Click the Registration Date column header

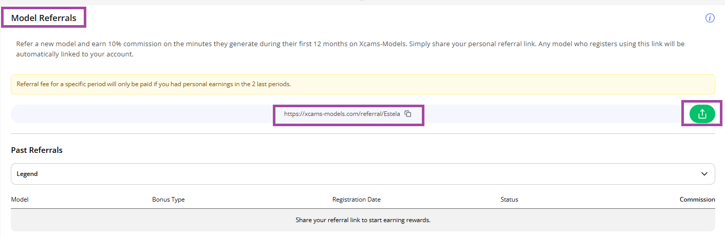point(357,200)
